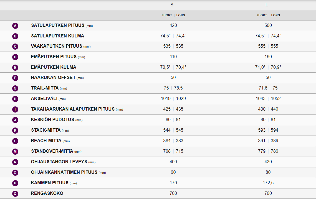Select the purple H icon for Akseliväli
Image resolution: width=316 pixels, height=199 pixels.
tap(15, 99)
